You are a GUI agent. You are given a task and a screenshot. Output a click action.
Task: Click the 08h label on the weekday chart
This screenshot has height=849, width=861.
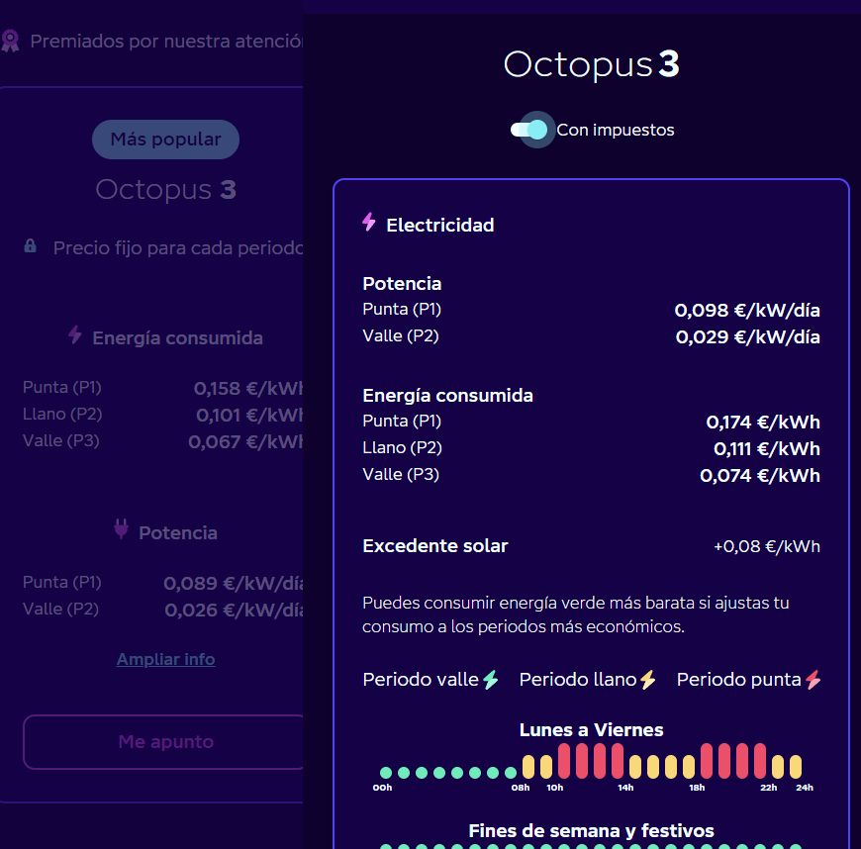520,788
